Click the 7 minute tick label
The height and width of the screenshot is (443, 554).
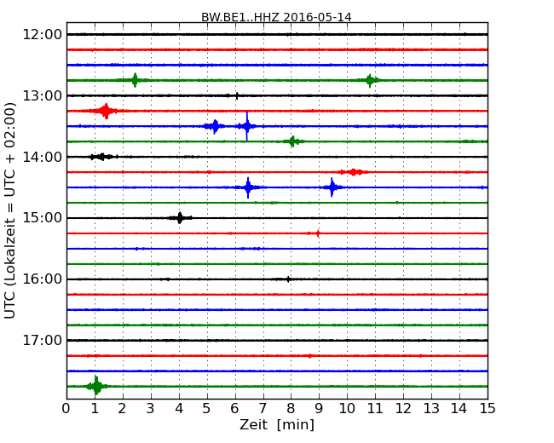click(x=263, y=409)
